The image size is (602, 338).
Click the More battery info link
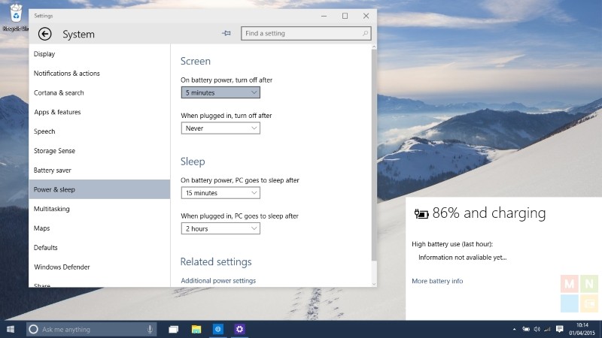click(x=437, y=281)
